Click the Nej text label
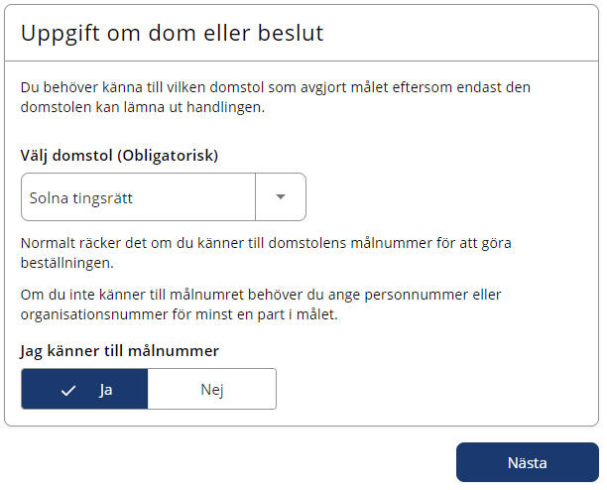 click(x=211, y=390)
